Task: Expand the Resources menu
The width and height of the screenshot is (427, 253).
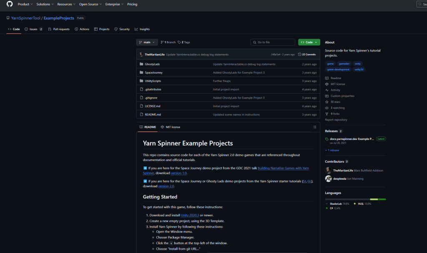Action: [66, 4]
